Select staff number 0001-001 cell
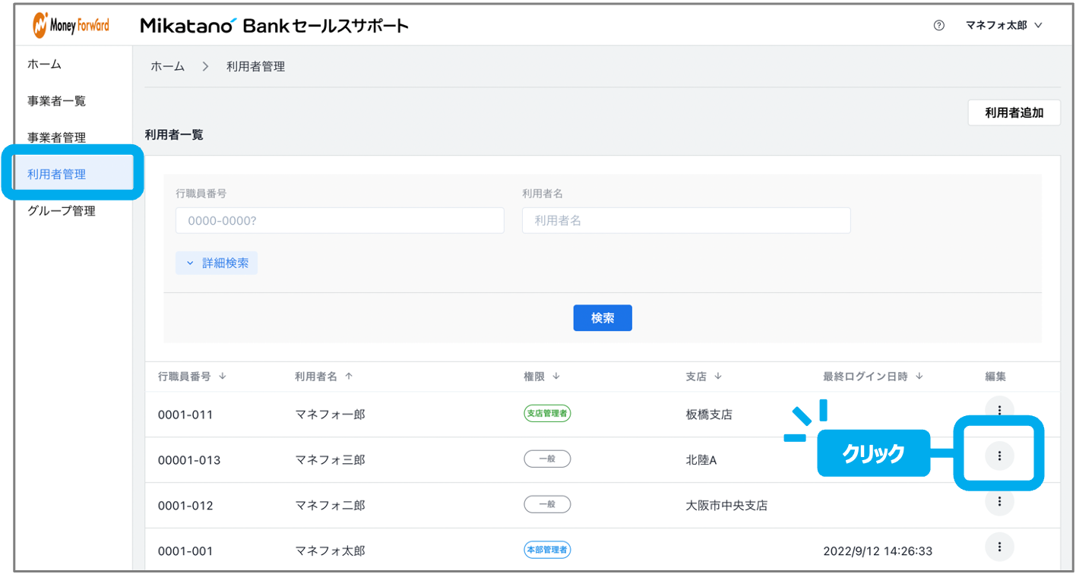The image size is (1076, 574). click(185, 552)
